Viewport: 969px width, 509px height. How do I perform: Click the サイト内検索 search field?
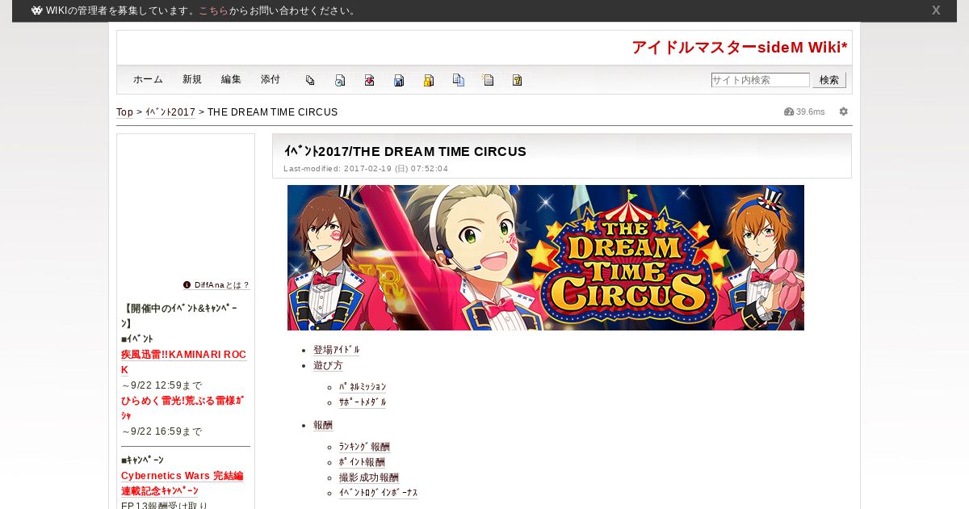[760, 80]
